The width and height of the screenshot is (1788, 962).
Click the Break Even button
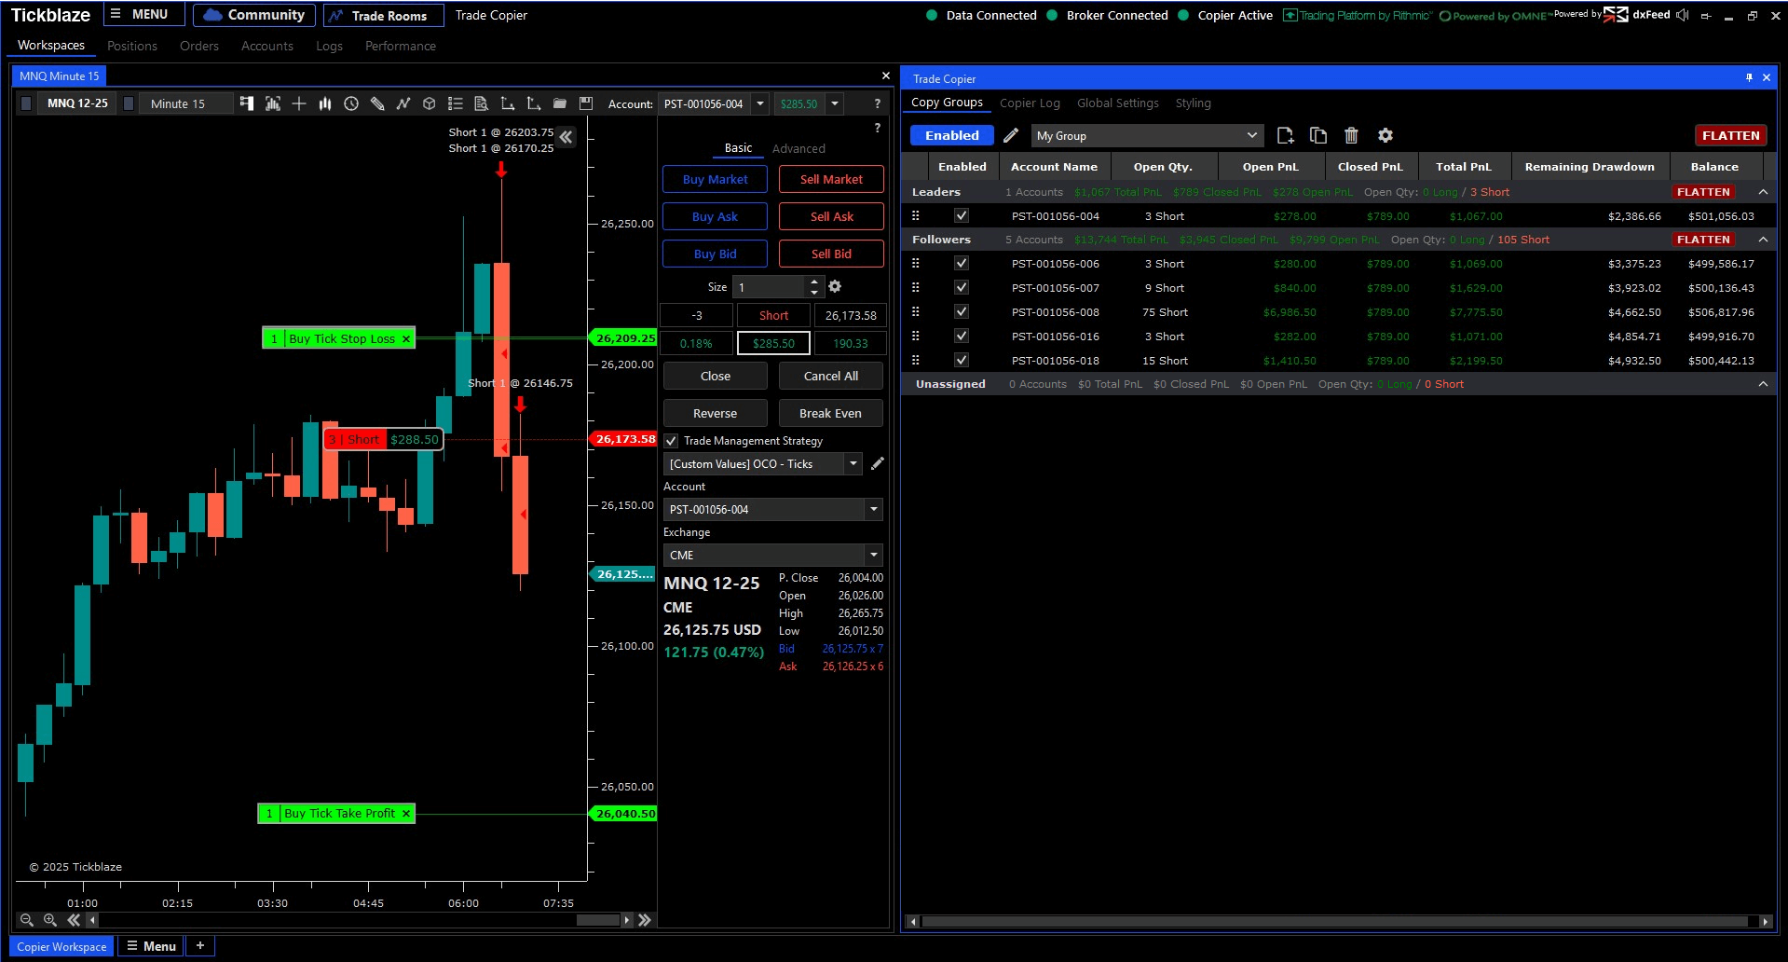click(x=830, y=413)
